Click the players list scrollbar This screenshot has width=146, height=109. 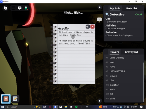pos(143,82)
